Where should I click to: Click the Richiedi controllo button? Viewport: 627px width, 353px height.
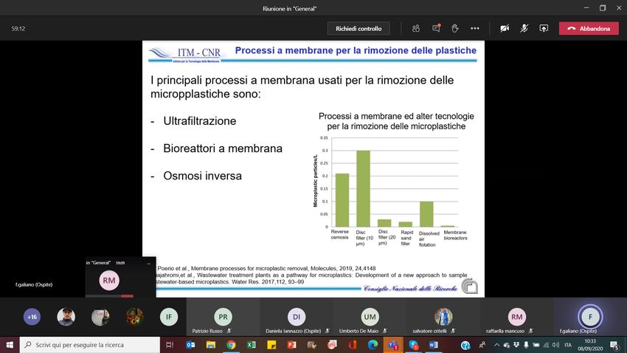(x=358, y=28)
